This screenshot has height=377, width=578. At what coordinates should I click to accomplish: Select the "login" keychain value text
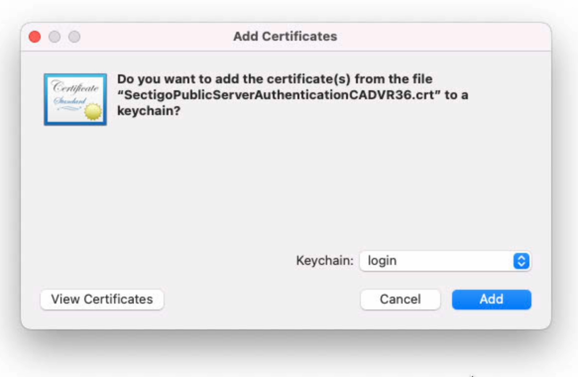[382, 261]
